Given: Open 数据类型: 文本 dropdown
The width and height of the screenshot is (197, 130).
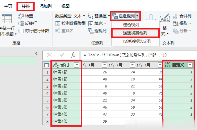Looking at the screenshot, I should [70, 16].
